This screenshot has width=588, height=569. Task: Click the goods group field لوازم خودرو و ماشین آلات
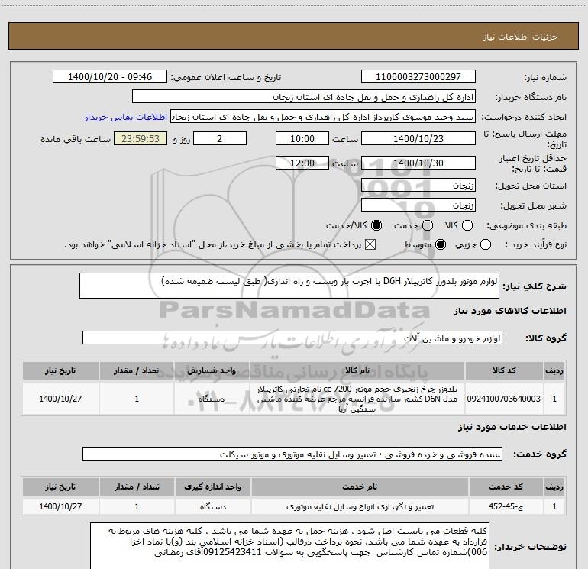point(292,338)
